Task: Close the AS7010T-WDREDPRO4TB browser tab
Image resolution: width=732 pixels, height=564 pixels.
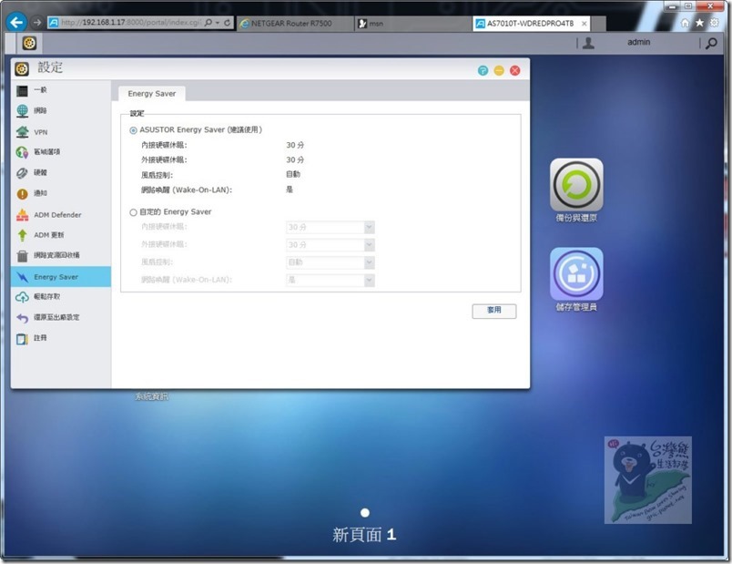Action: 584,24
